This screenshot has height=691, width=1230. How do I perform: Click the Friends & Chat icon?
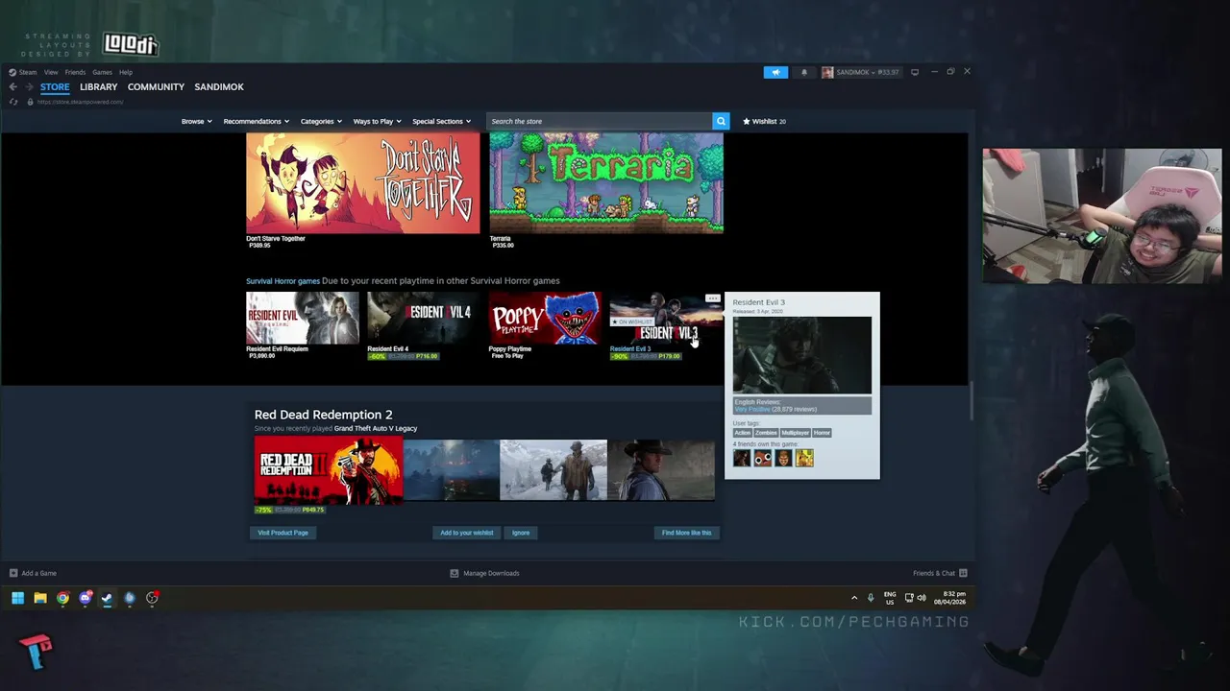click(963, 573)
